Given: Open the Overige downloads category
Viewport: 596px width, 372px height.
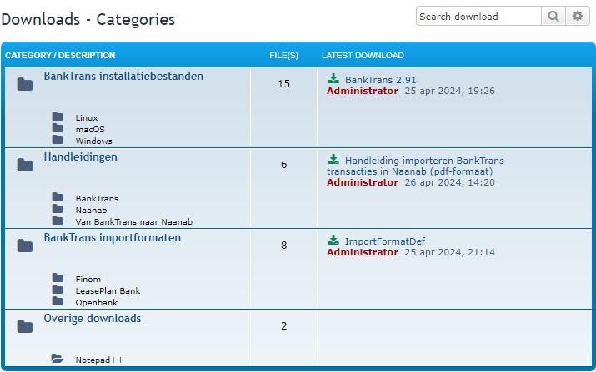Looking at the screenshot, I should [92, 319].
